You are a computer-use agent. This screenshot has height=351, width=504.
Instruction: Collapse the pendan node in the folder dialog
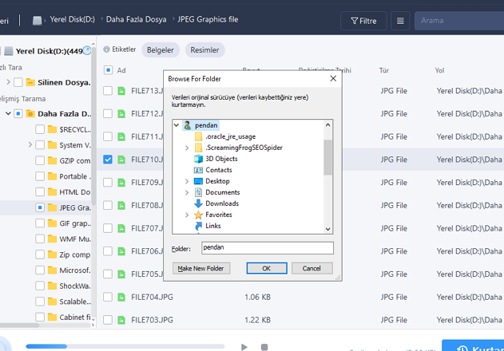pyautogui.click(x=177, y=125)
